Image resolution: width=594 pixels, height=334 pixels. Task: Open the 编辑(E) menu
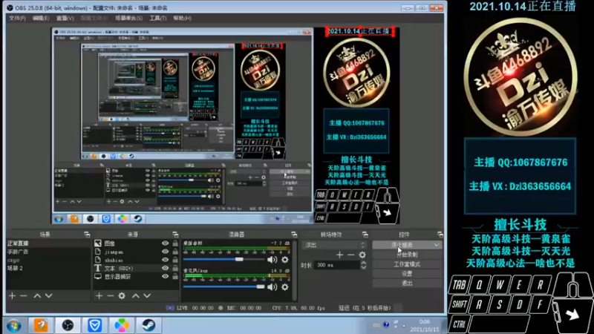point(41,18)
